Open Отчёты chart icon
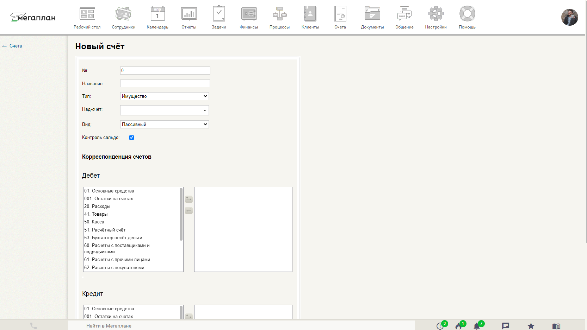This screenshot has width=587, height=330. 189,14
